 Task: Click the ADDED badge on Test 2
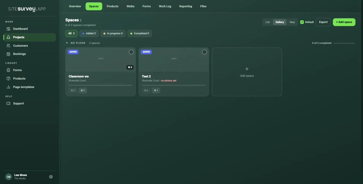coord(146,52)
